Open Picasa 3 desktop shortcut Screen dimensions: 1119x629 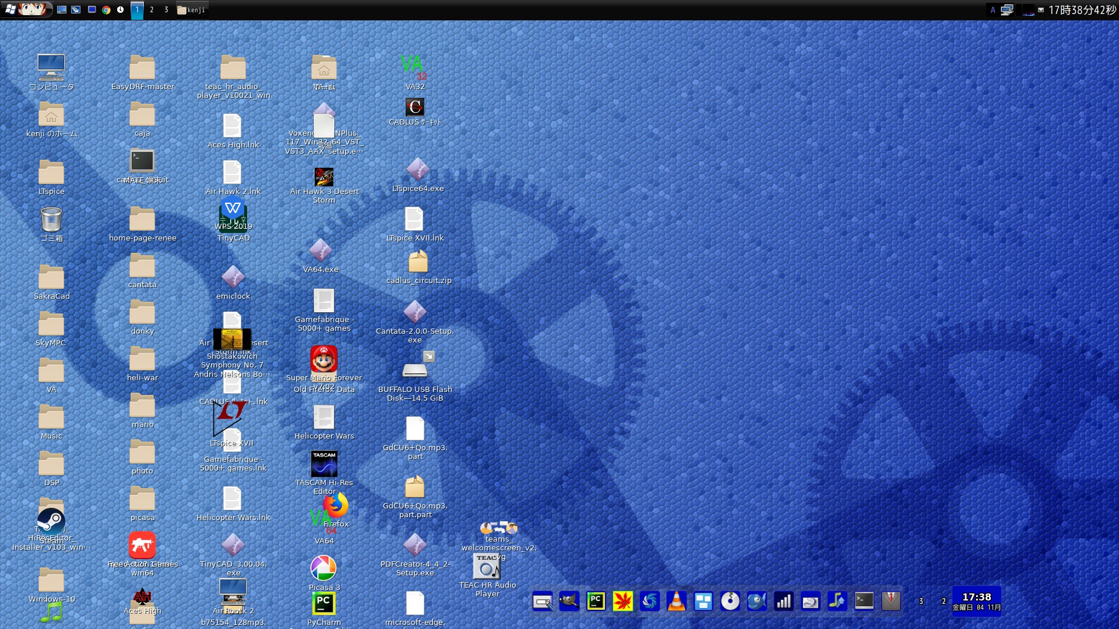coord(323,568)
